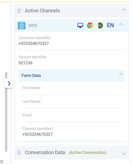Image resolution: width=132 pixels, height=164 pixels.
Task: Click the Pakistan flag icon
Action: 100,25
